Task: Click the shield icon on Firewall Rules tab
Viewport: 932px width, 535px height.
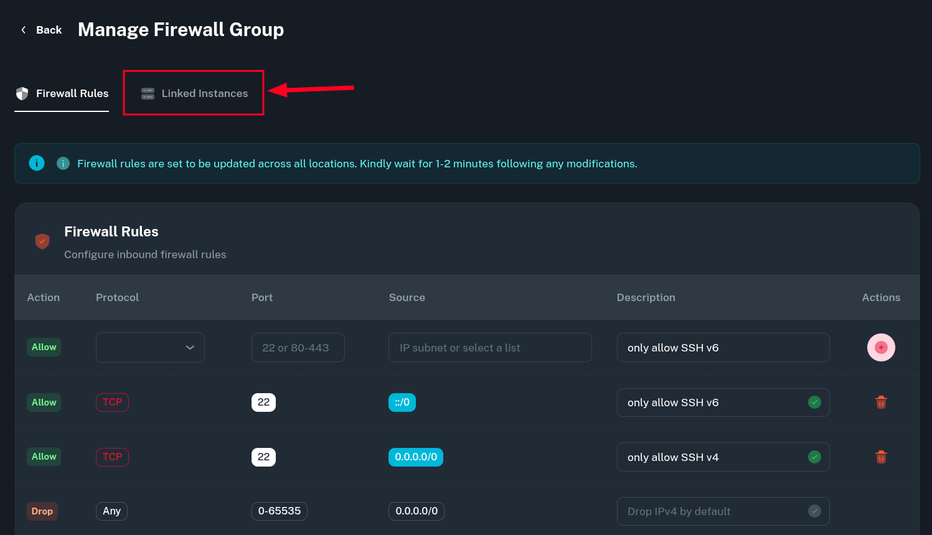Action: point(22,93)
